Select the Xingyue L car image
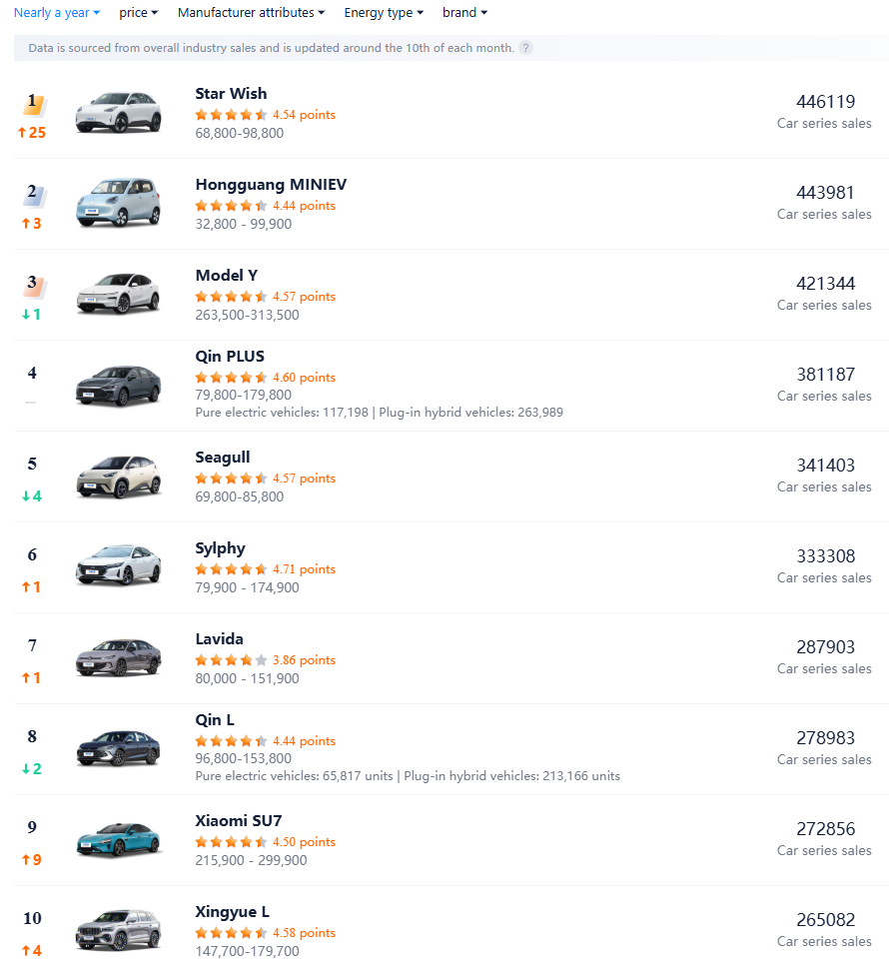Screen dimensions: 889x974 118,931
